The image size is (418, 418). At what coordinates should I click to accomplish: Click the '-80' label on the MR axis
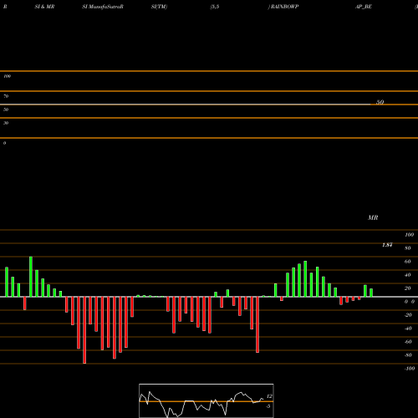(x=408, y=355)
